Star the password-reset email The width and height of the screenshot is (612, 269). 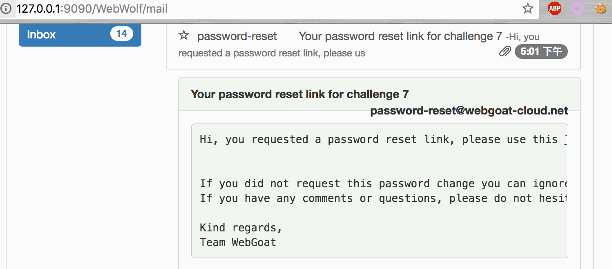184,36
